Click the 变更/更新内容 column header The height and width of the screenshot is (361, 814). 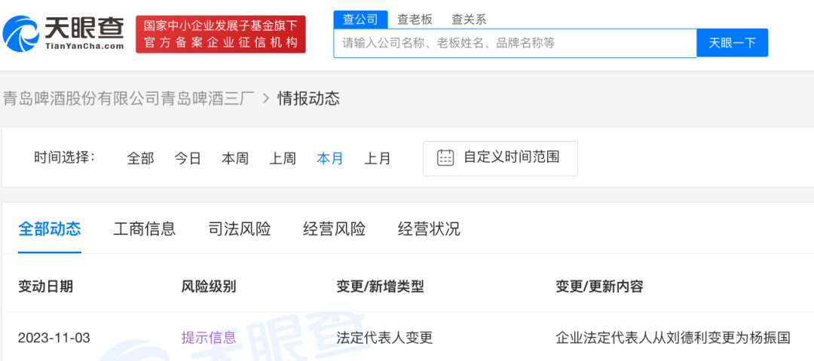point(599,286)
